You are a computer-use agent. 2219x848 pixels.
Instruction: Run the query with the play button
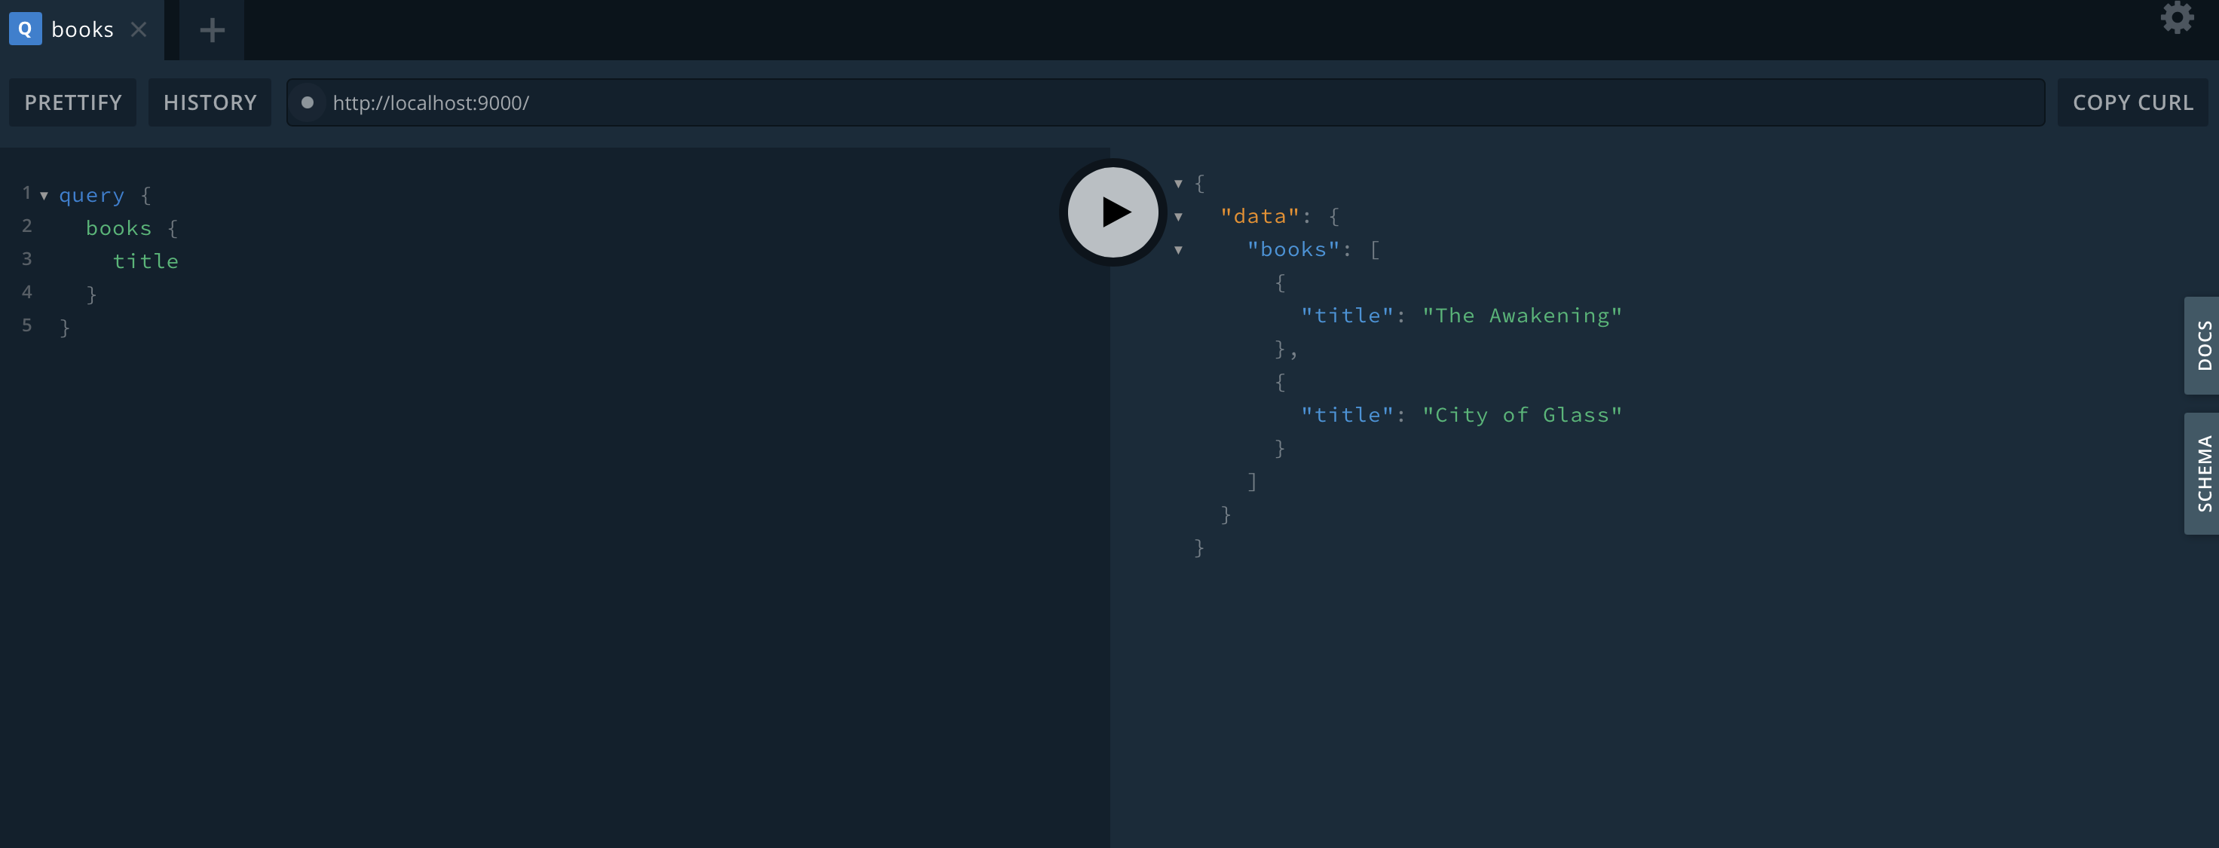tap(1113, 212)
